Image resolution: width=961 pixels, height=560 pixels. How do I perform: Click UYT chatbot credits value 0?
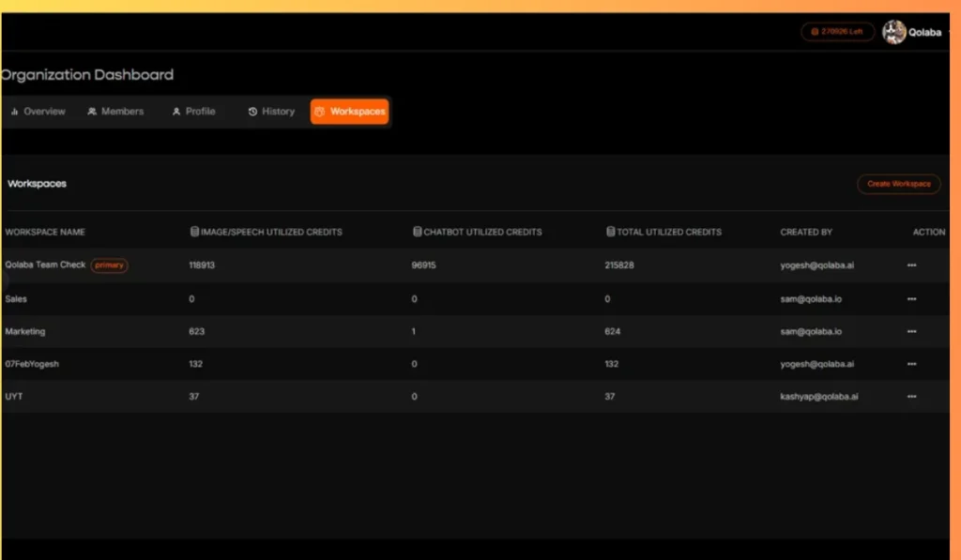point(414,397)
